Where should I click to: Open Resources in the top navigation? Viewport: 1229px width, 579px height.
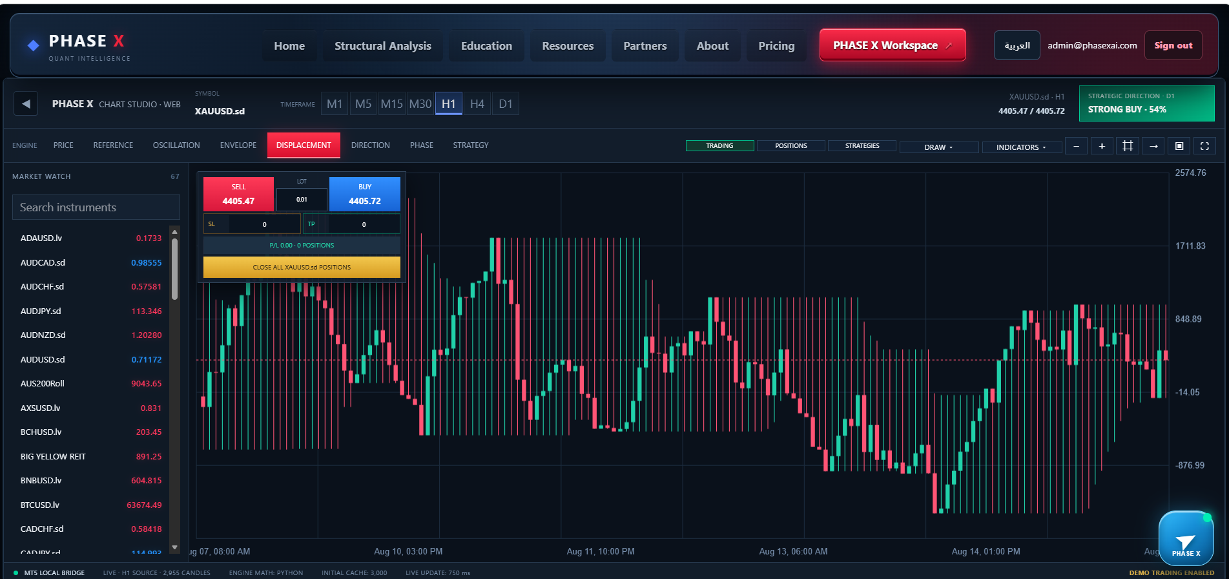pyautogui.click(x=568, y=46)
